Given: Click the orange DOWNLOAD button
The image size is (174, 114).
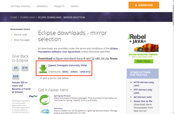Looking at the screenshot, I should point(144,5).
